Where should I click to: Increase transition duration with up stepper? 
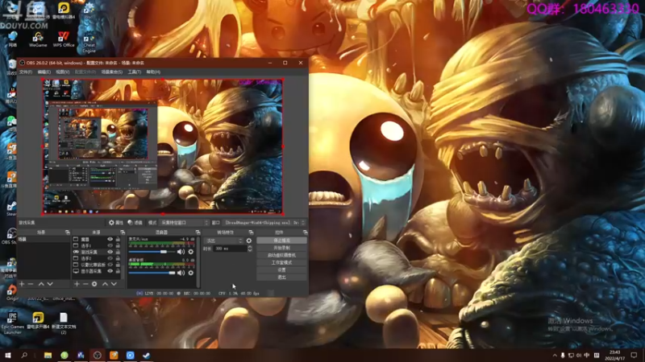click(x=250, y=247)
